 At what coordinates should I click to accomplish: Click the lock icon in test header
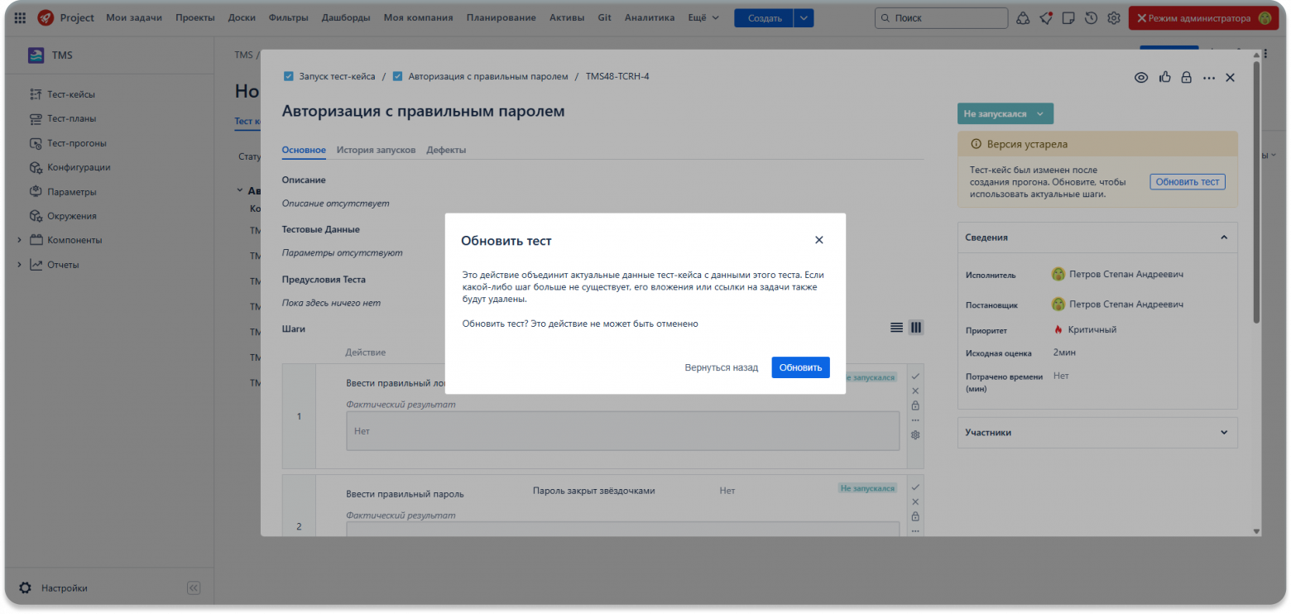(x=1186, y=77)
